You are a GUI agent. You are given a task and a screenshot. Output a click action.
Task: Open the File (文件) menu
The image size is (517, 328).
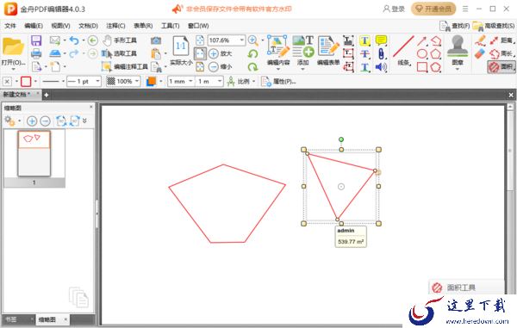pos(10,26)
